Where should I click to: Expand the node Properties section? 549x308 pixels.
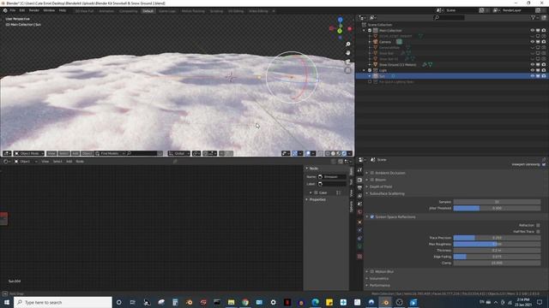pyautogui.click(x=317, y=199)
